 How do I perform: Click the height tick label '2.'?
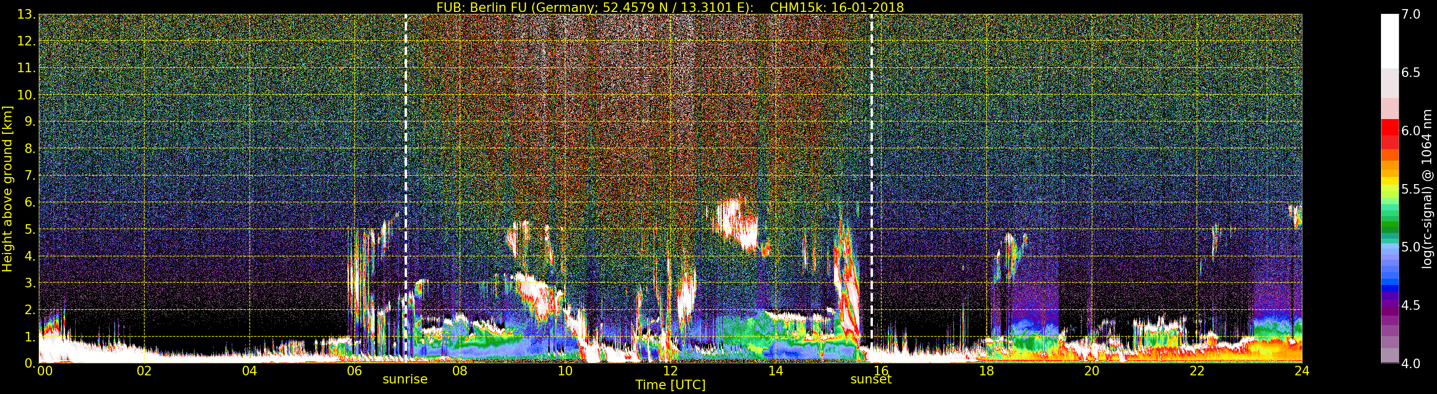pos(30,309)
